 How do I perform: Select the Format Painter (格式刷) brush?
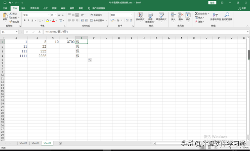(x=11, y=22)
